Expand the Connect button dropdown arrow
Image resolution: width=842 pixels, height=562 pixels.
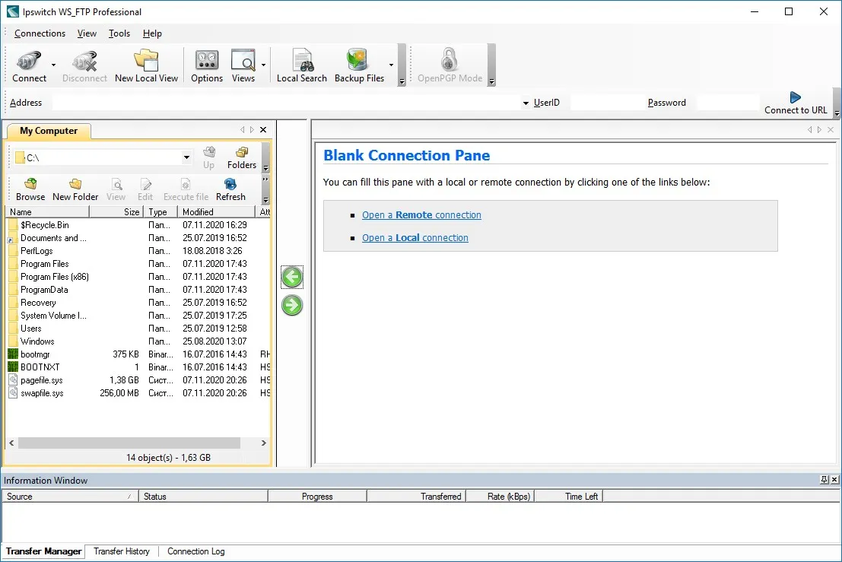53,65
